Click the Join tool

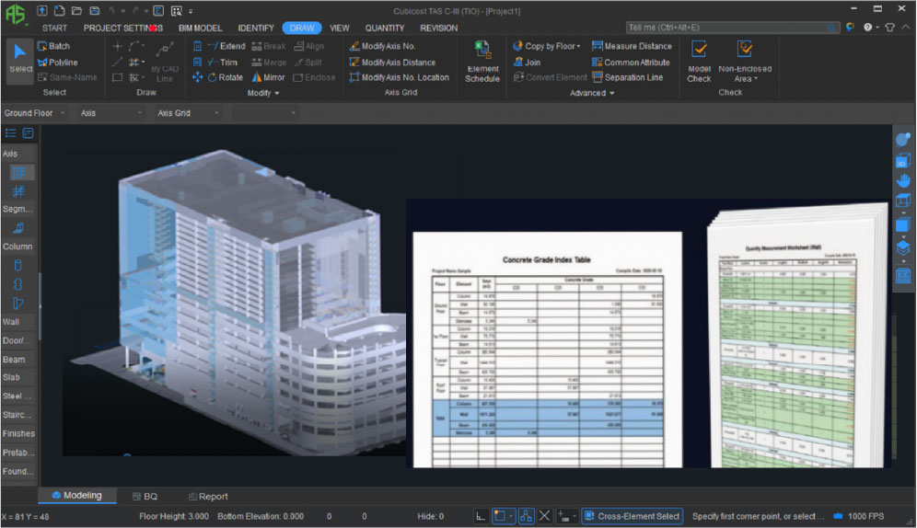click(x=527, y=63)
